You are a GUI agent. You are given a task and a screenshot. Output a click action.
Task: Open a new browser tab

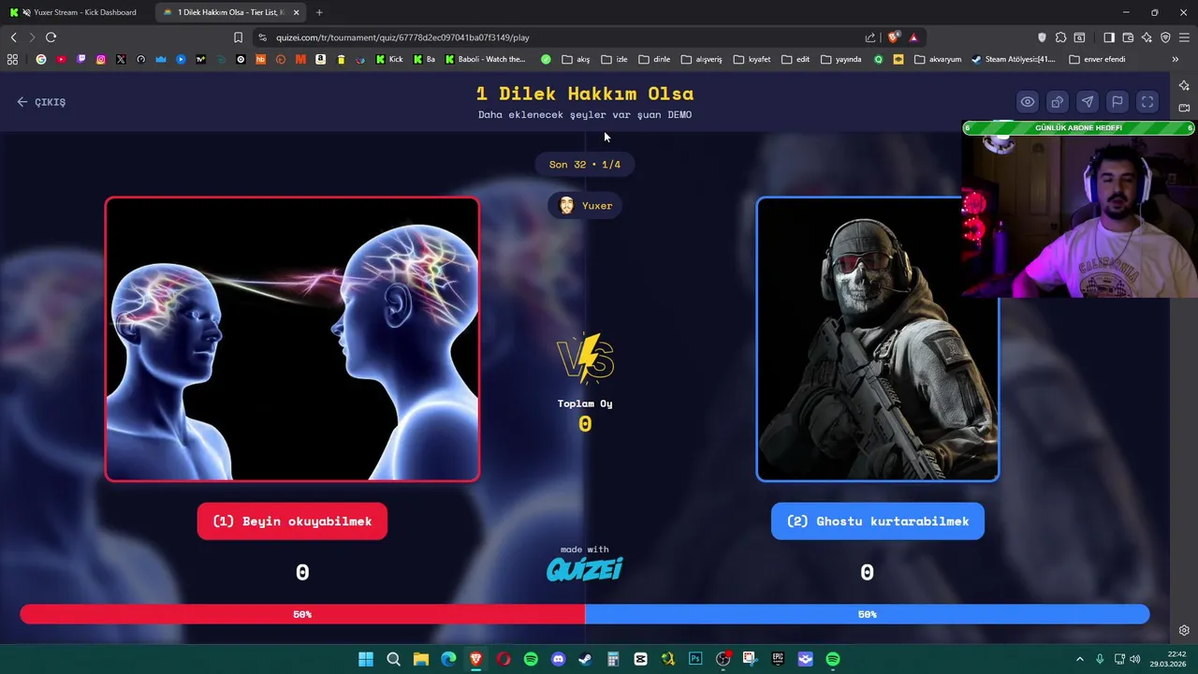tap(319, 12)
